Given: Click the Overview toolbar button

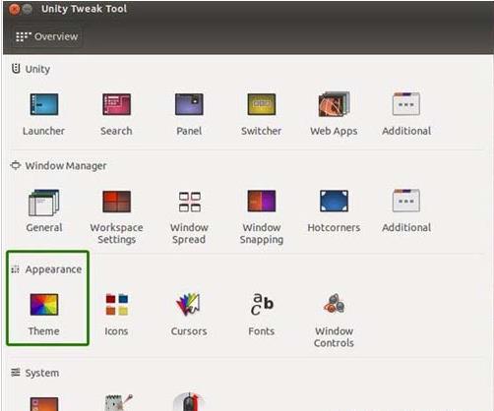Looking at the screenshot, I should [47, 36].
